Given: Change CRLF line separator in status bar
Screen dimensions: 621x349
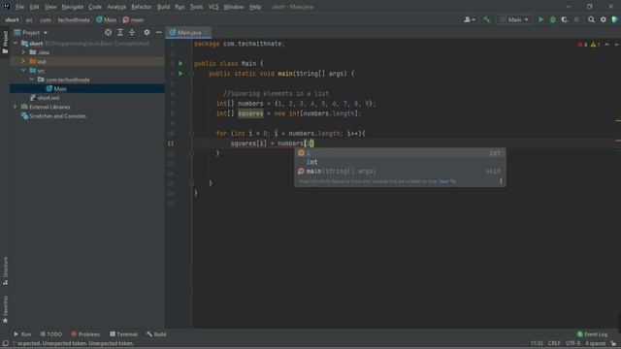Looking at the screenshot, I should 554,343.
